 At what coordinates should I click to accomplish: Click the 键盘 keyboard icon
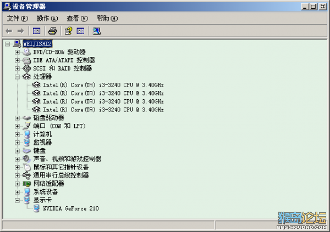pos(27,150)
